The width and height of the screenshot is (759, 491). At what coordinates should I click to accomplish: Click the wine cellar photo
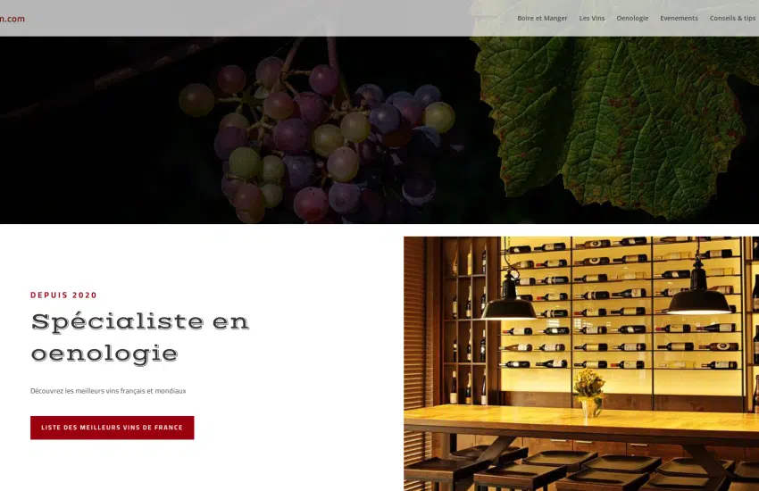[x=581, y=363]
